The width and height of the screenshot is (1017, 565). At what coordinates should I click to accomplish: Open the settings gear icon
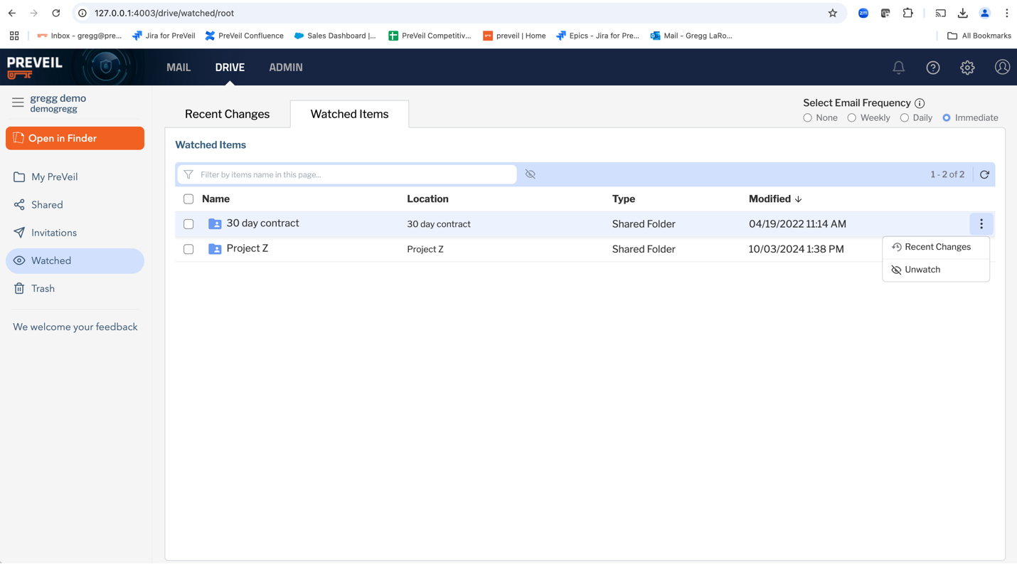click(967, 68)
